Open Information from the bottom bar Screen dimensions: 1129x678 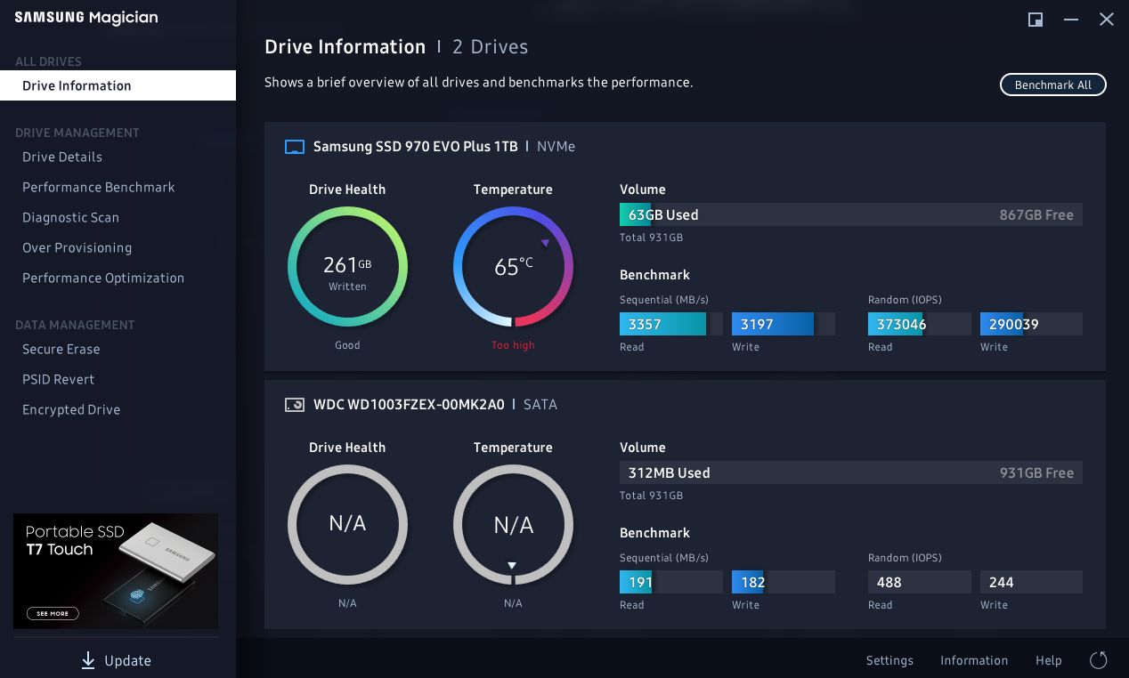click(974, 660)
